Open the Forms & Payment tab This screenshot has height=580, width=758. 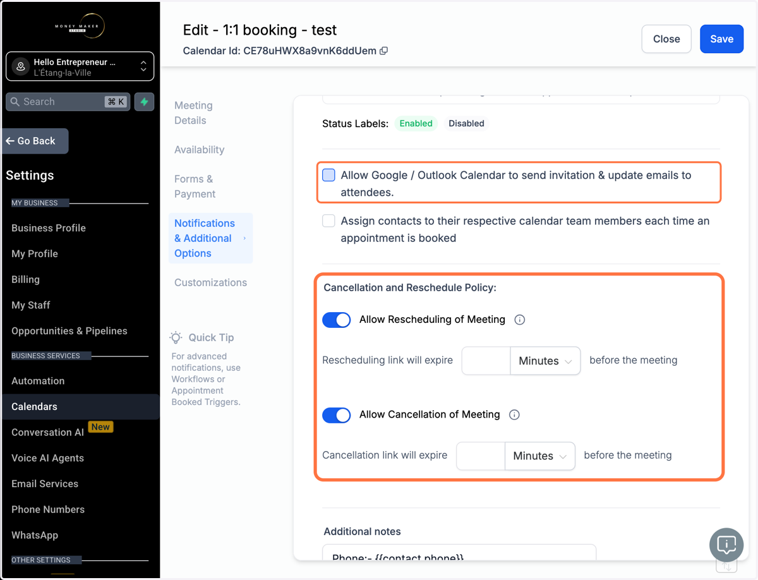pyautogui.click(x=195, y=186)
